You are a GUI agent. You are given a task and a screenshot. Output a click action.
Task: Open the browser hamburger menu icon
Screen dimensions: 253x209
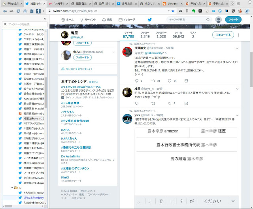pos(238,4)
